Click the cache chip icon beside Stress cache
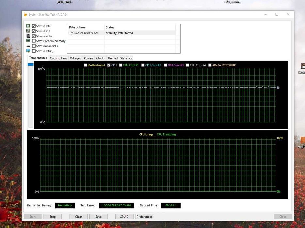Screen dimensions: 305x228 28,36
